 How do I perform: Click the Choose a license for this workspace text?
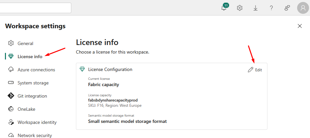pos(113,52)
